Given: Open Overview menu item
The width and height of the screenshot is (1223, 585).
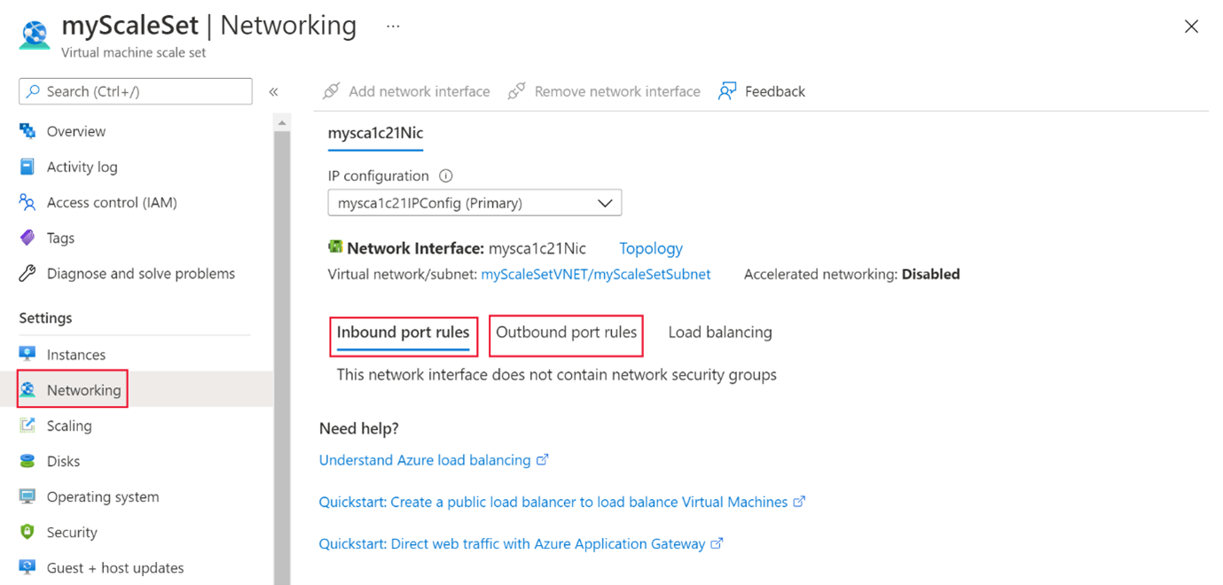Looking at the screenshot, I should click(x=76, y=131).
